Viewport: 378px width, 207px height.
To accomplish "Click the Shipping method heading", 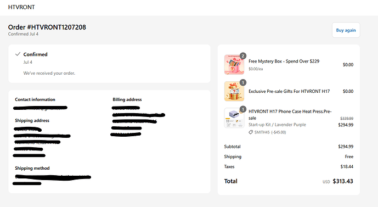I will [32, 168].
